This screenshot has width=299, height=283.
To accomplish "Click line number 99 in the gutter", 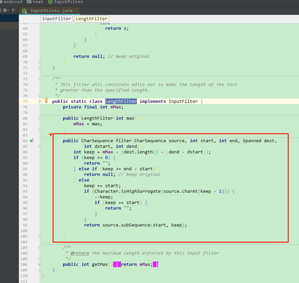I will point(25,225).
